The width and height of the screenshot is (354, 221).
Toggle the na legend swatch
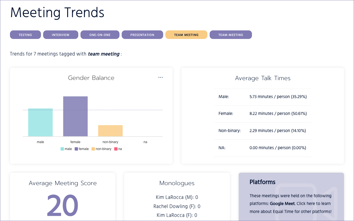pos(116,149)
